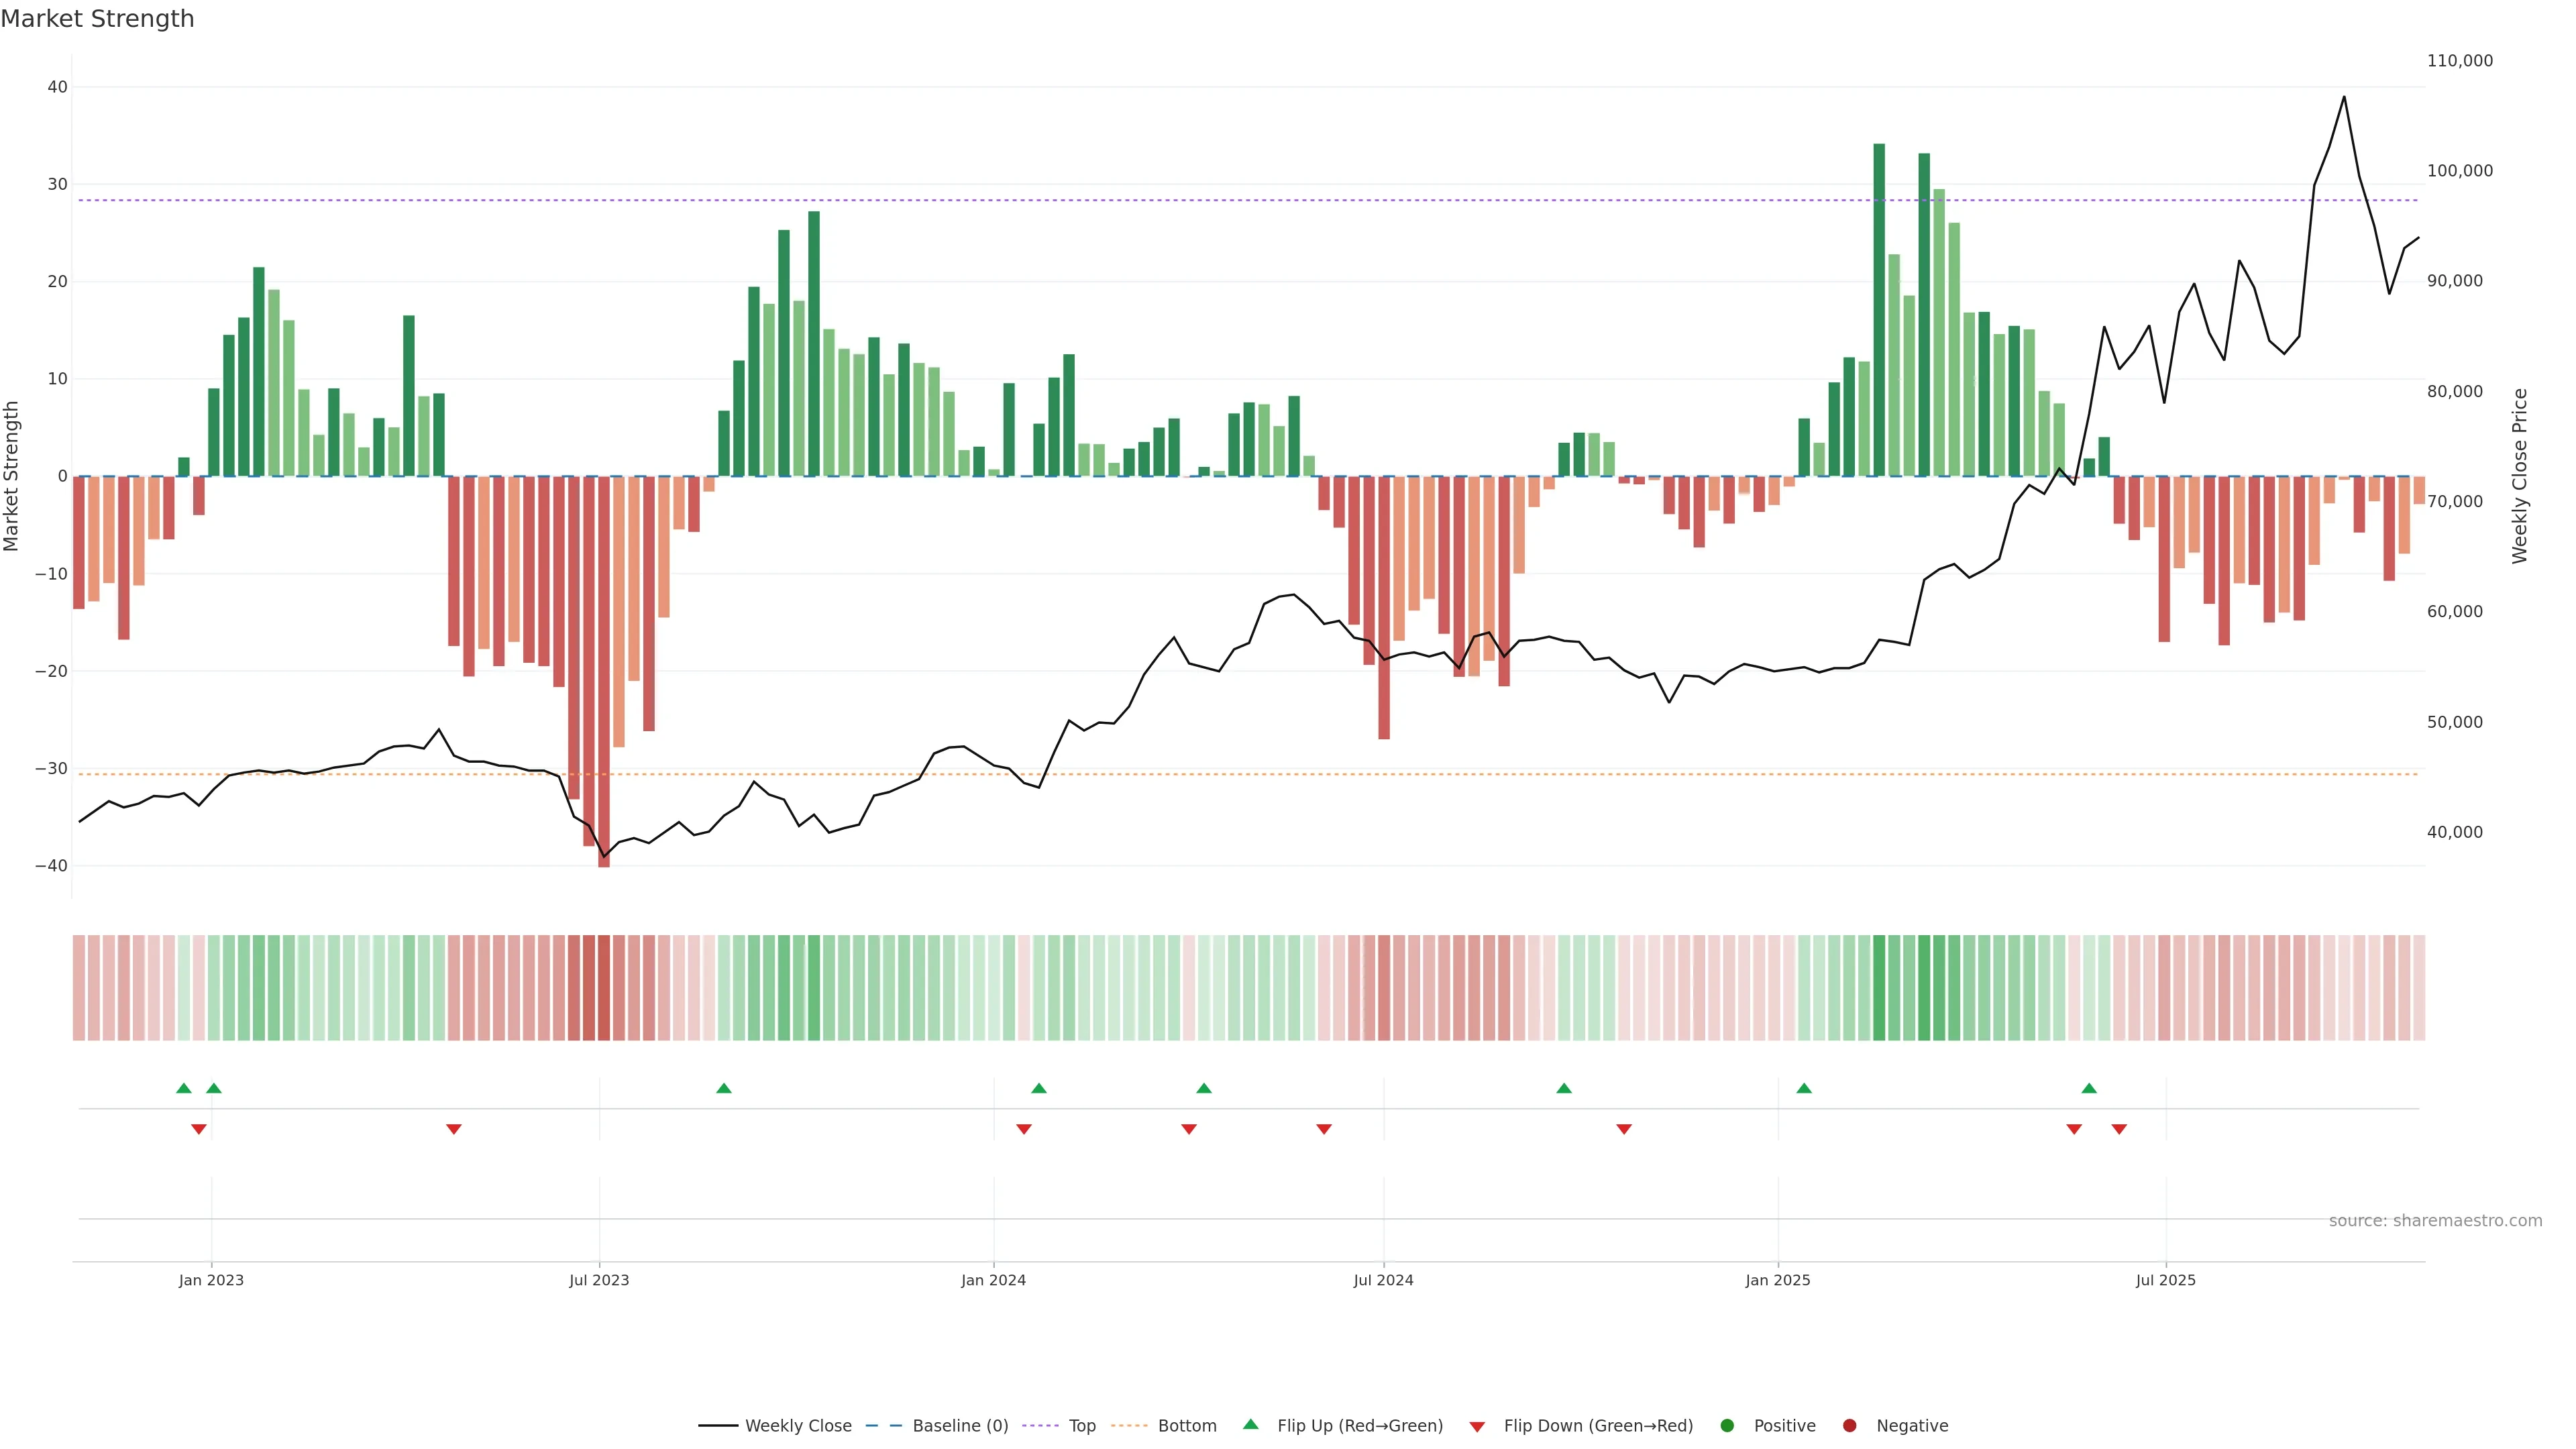2576x1449 pixels.
Task: Toggle the Baseline (0) legend entry
Action: click(x=959, y=1426)
